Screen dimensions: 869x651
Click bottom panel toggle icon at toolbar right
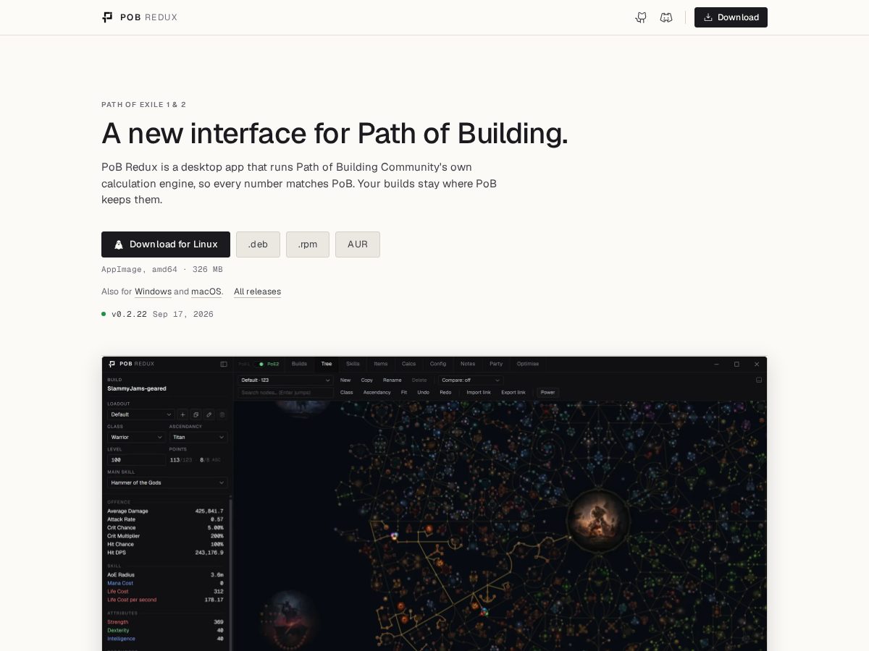759,380
